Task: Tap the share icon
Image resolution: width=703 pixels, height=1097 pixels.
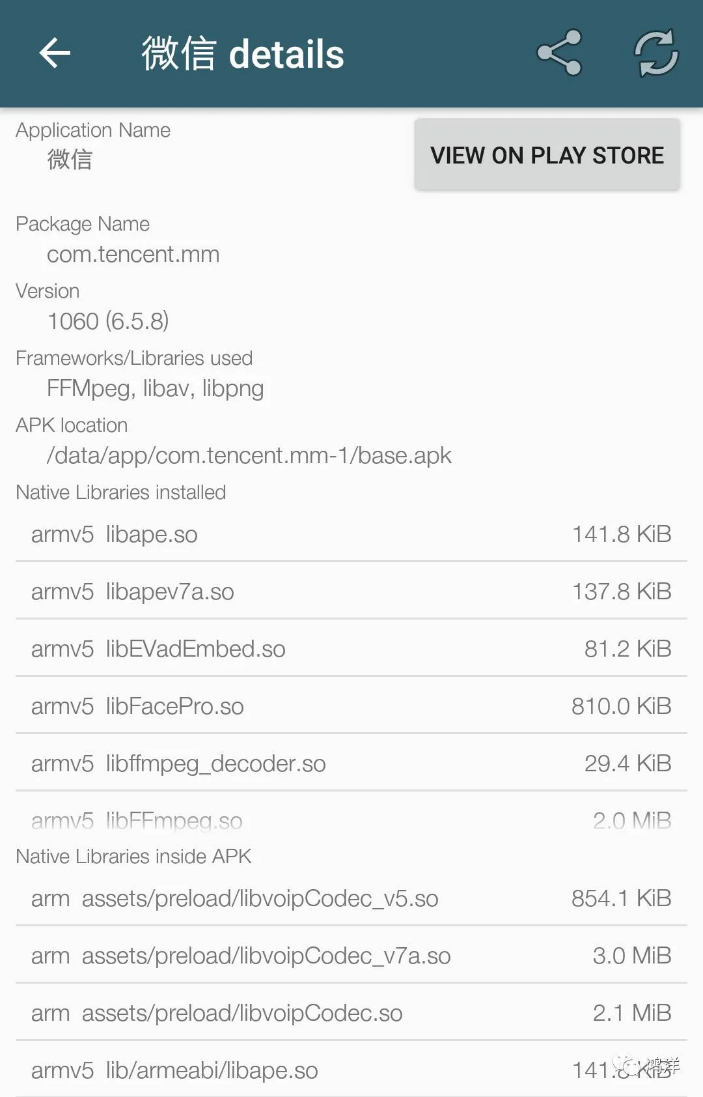Action: [x=558, y=53]
